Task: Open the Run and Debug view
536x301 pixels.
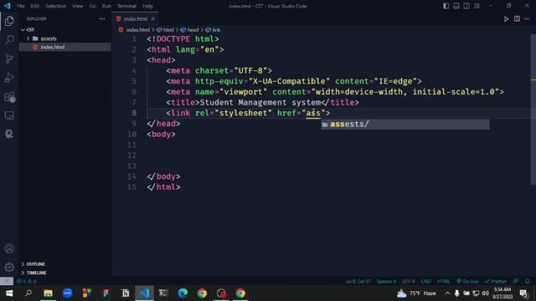Action: click(9, 78)
